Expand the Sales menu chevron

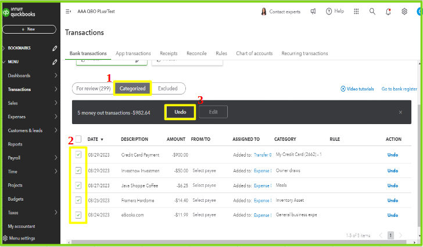pyautogui.click(x=56, y=103)
